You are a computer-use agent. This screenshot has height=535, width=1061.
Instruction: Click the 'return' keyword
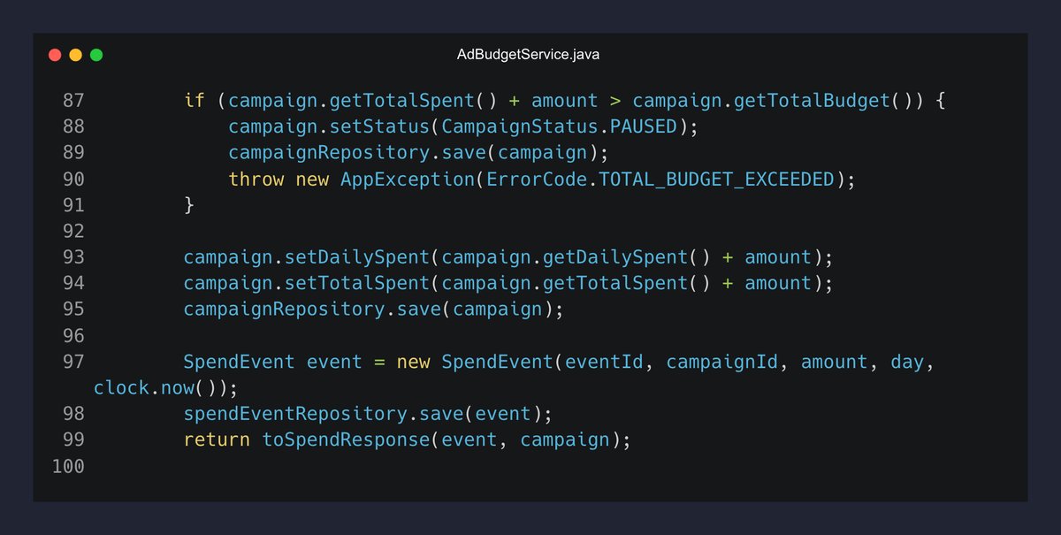click(217, 439)
